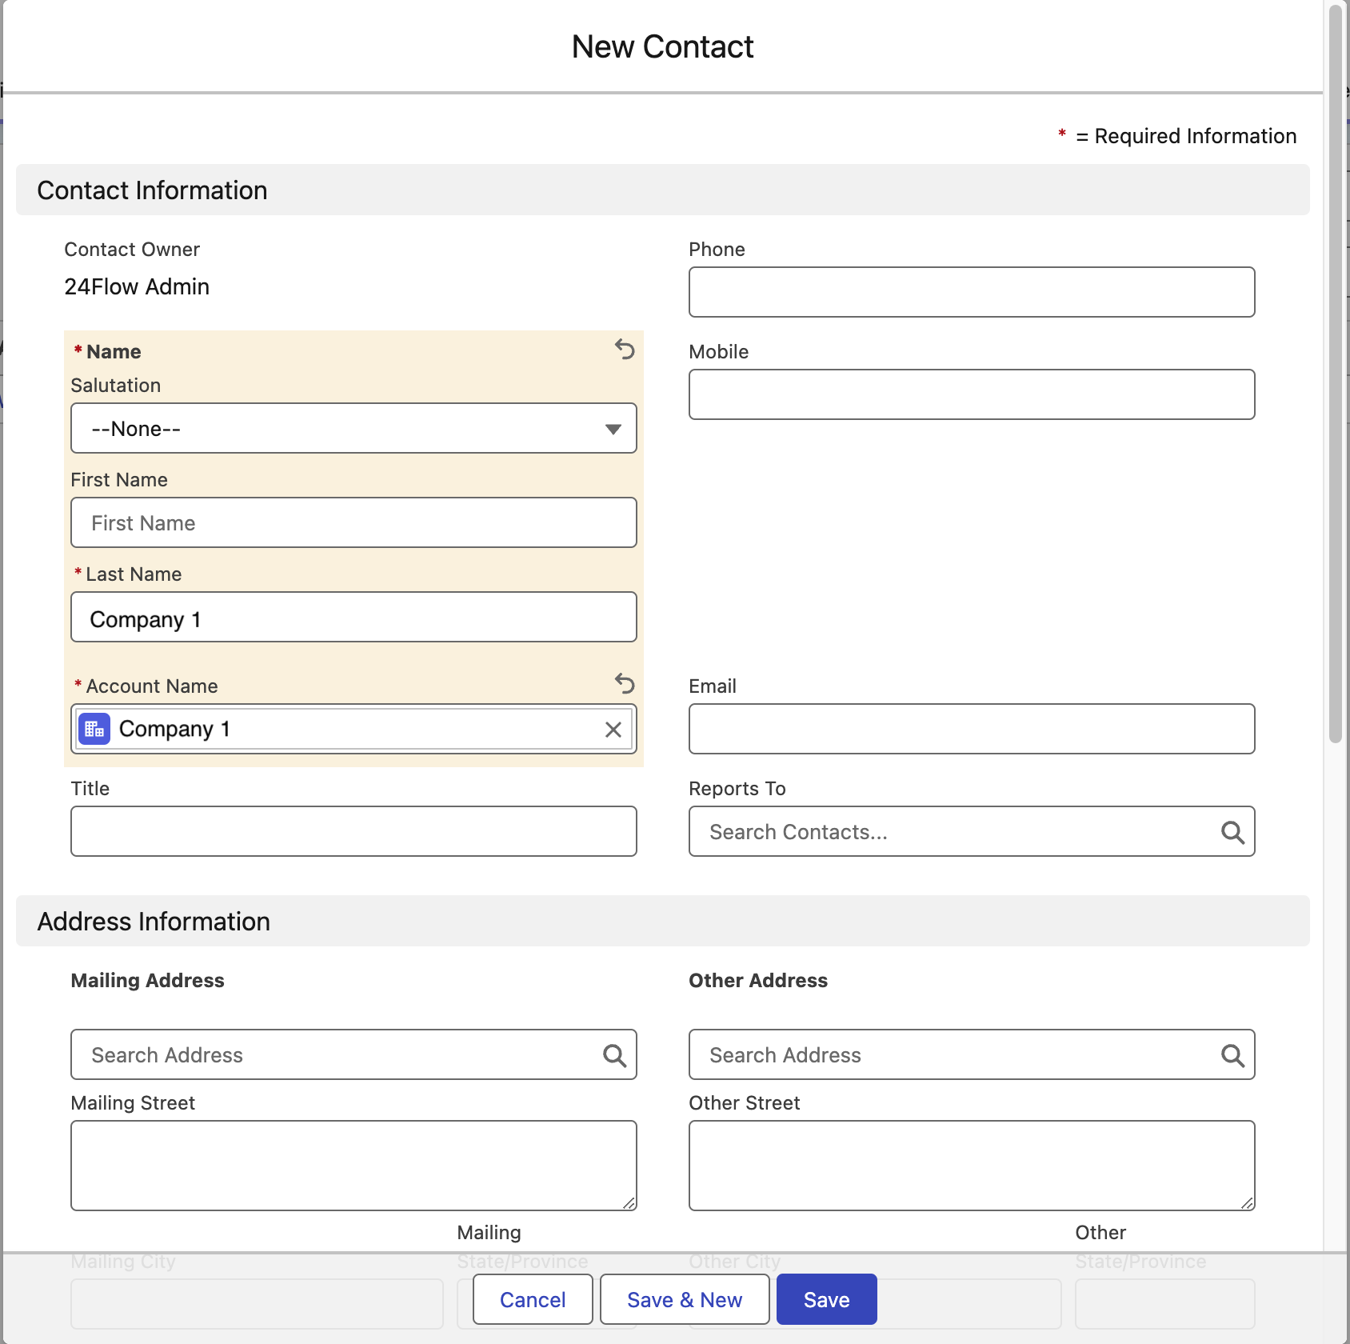Click the Other Street text area
Screen dimensions: 1350x1344
pyautogui.click(x=972, y=1166)
